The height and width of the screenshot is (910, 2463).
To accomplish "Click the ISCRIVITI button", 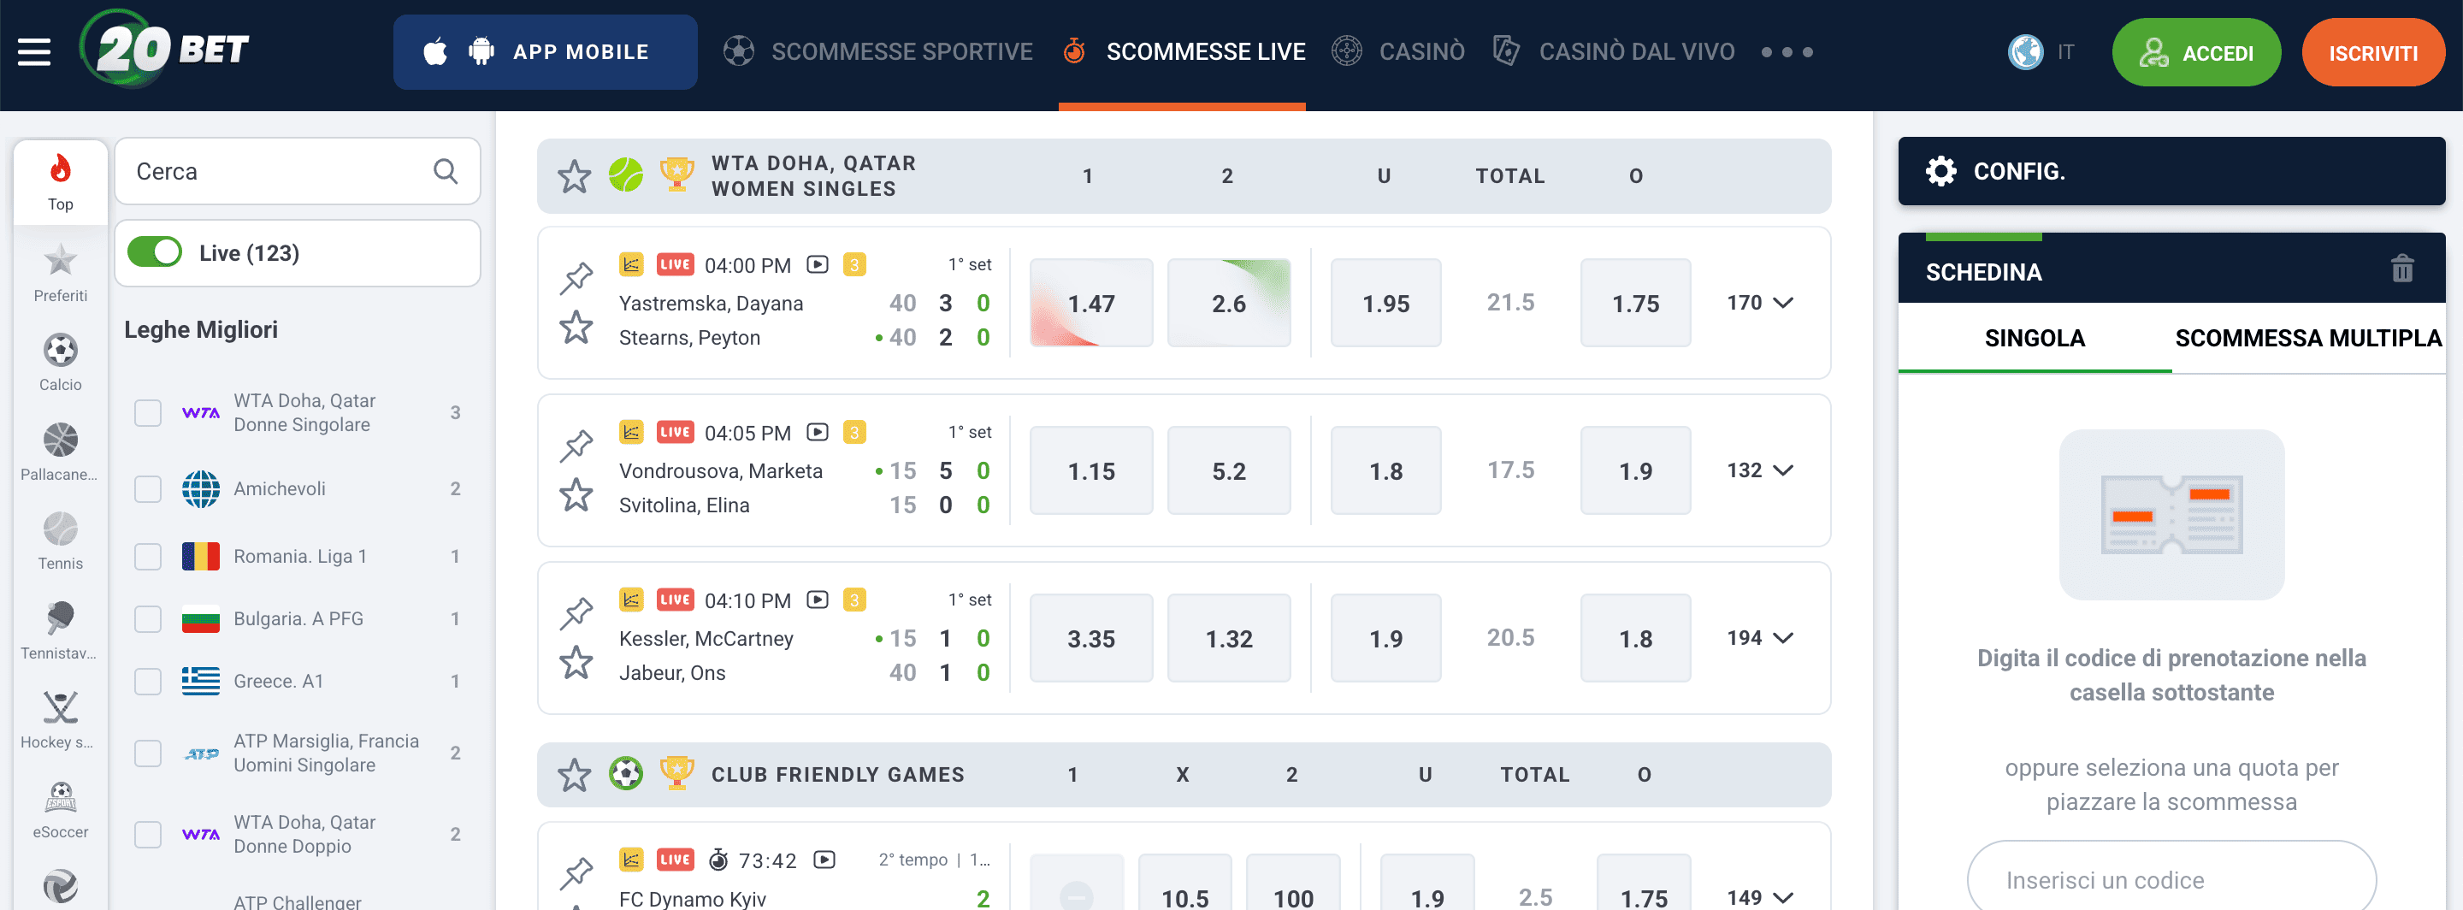I will [x=2373, y=51].
